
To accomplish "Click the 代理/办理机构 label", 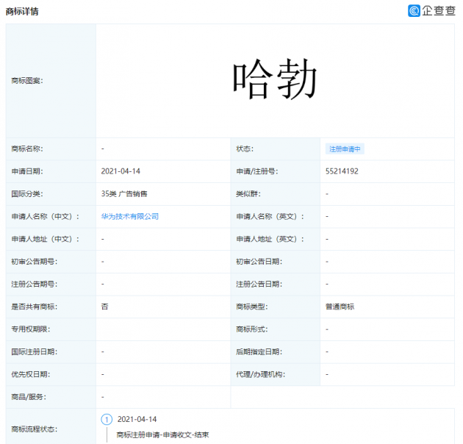I will (260, 374).
